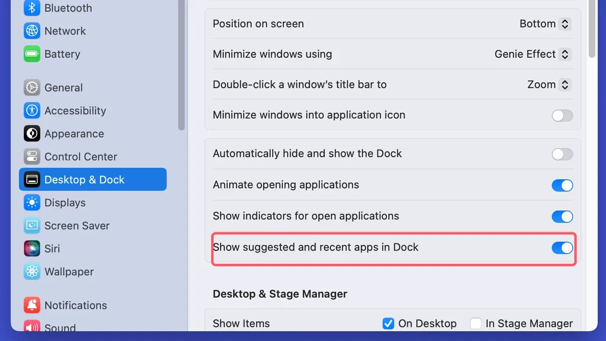
Task: Click the Sound speaker icon
Action: (32, 327)
